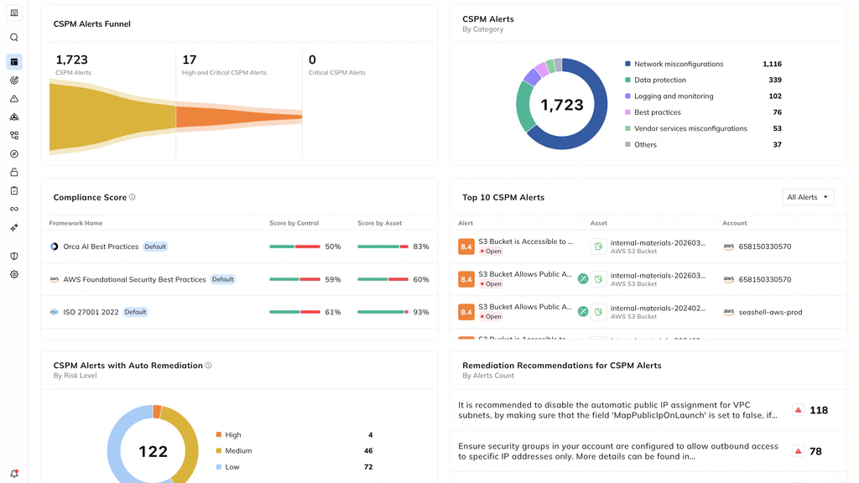The image size is (859, 483).
Task: Open the padlock icon in sidebar
Action: click(x=14, y=172)
